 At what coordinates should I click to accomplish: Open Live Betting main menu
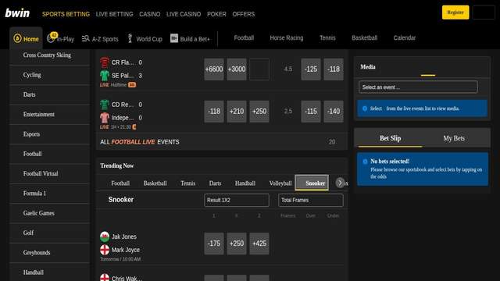[x=114, y=14]
